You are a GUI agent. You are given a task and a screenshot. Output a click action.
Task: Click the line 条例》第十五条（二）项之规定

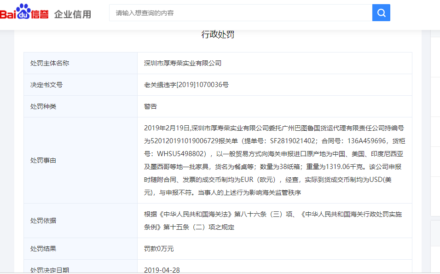tap(189, 227)
